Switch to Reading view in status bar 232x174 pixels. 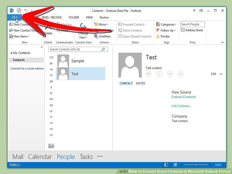click(175, 165)
